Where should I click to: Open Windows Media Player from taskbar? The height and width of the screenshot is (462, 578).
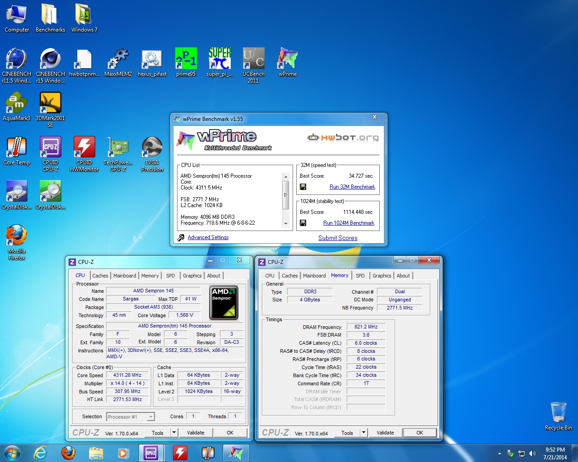123,453
